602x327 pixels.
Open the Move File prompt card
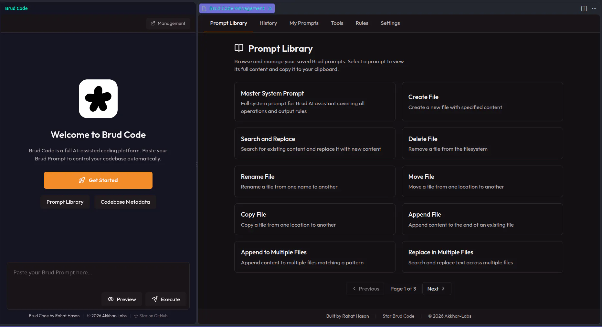point(482,181)
